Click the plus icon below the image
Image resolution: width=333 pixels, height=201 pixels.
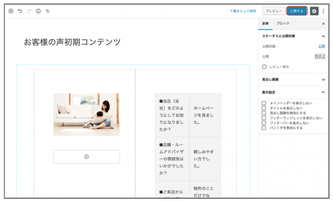pyautogui.click(x=86, y=157)
